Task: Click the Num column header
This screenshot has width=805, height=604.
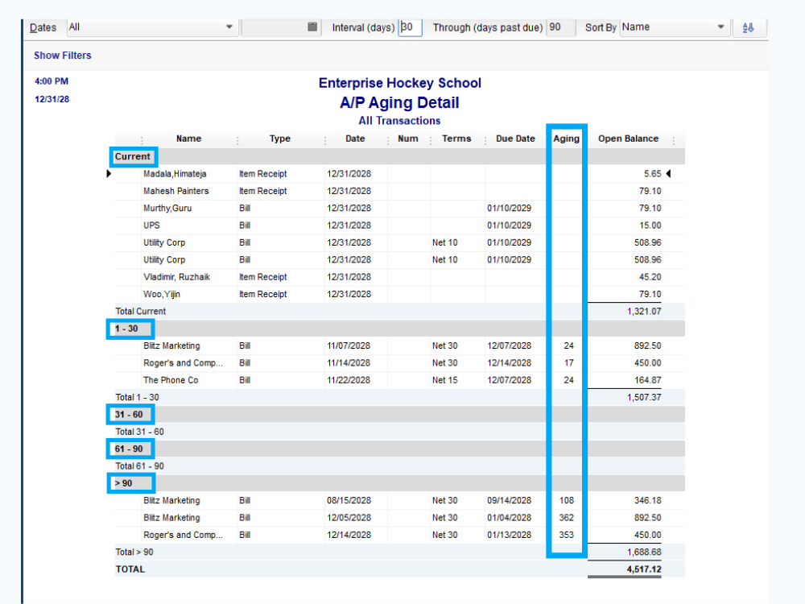Action: coord(407,139)
